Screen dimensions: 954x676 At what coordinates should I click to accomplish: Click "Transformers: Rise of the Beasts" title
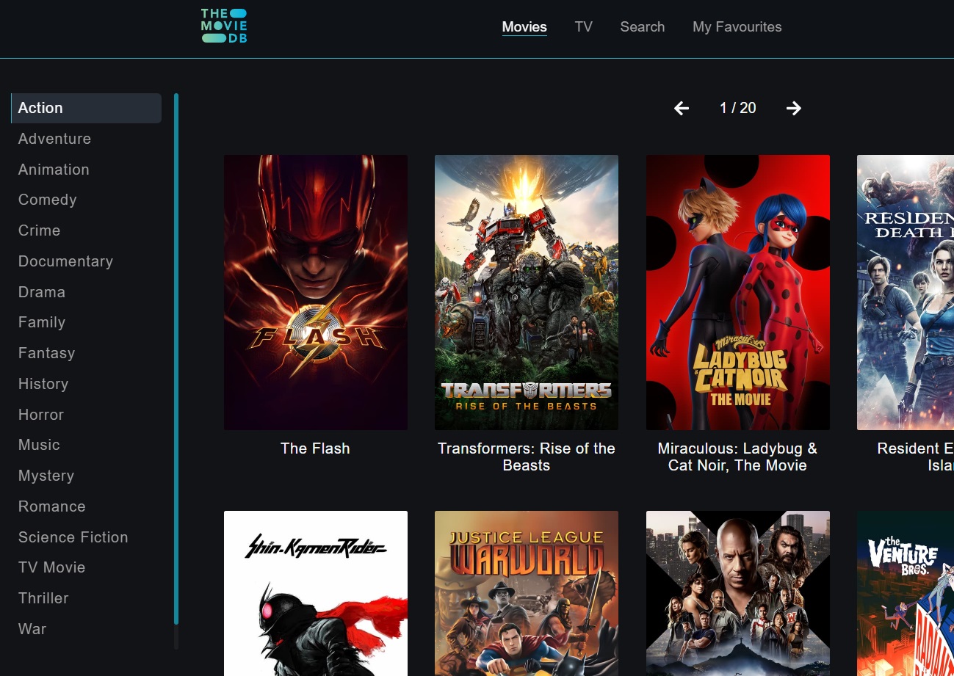point(527,457)
